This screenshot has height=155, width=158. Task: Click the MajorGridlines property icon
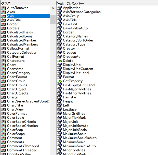(59, 114)
